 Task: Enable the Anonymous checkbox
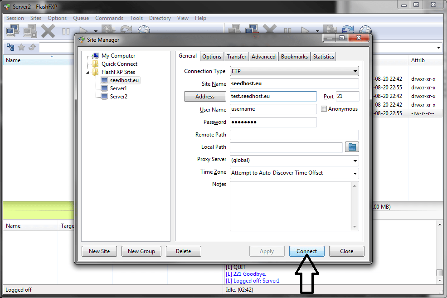[x=324, y=109]
